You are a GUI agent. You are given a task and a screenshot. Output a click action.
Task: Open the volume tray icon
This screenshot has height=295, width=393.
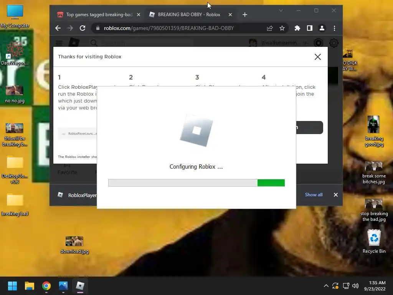point(355,286)
